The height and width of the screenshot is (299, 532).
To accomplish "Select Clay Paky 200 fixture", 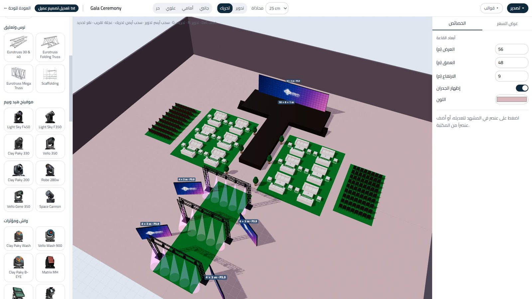I will coord(19,173).
